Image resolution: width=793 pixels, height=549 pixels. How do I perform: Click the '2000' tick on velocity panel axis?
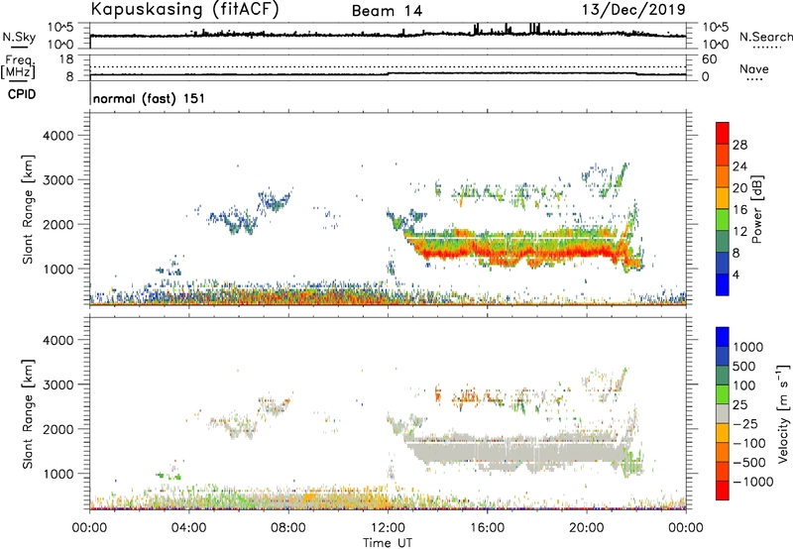57,429
